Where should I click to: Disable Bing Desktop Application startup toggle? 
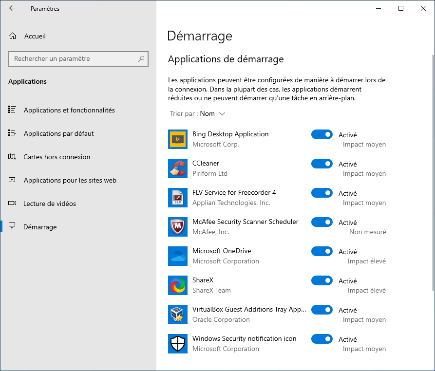(x=322, y=134)
